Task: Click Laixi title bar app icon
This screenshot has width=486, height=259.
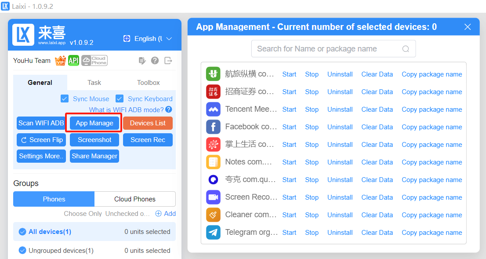Action: click(x=5, y=6)
